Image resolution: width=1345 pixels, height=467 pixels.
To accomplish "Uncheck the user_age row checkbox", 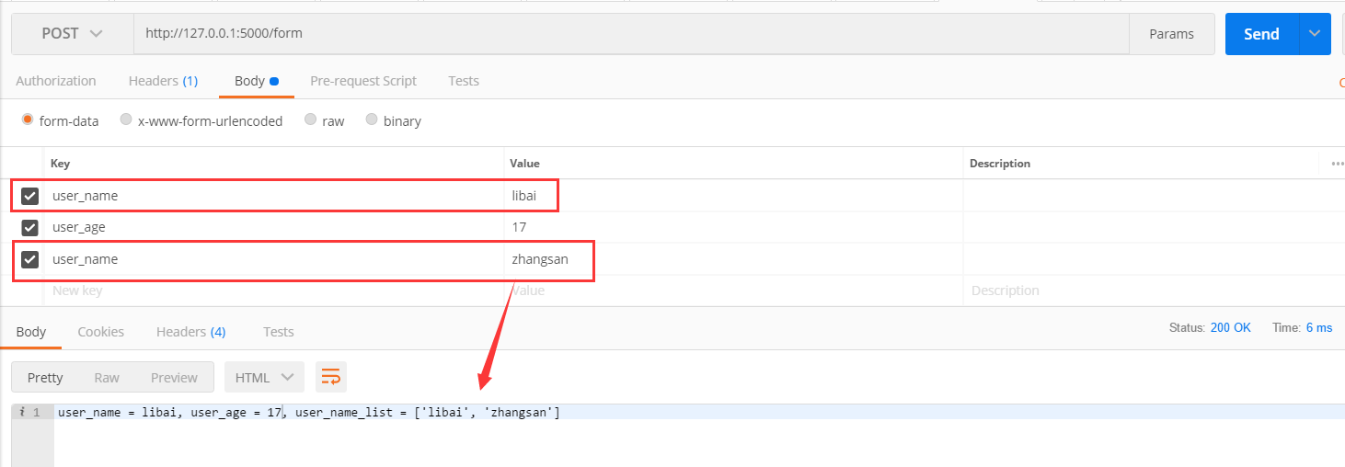I will tap(29, 227).
